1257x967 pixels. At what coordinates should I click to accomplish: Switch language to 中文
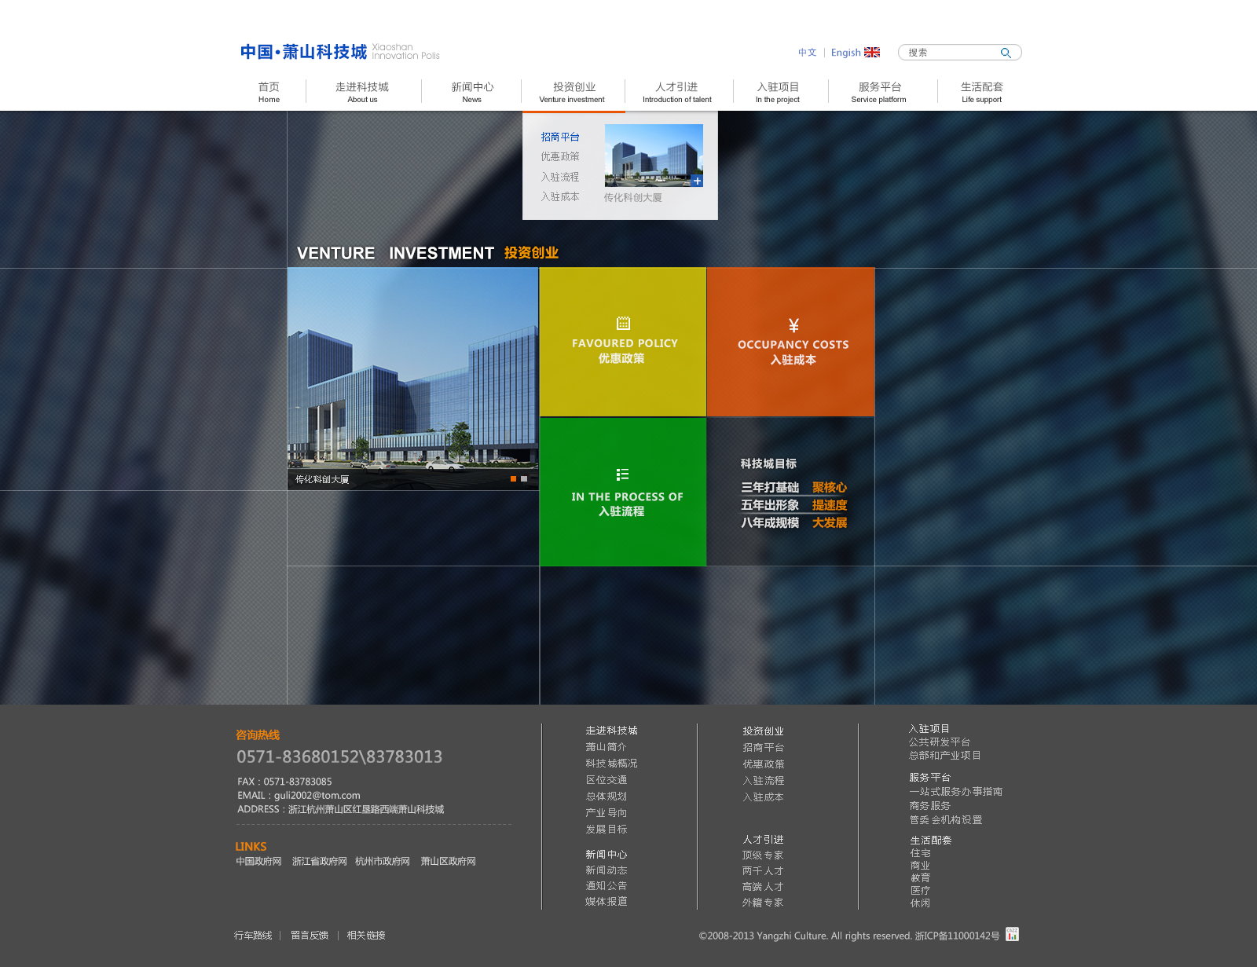[x=807, y=53]
